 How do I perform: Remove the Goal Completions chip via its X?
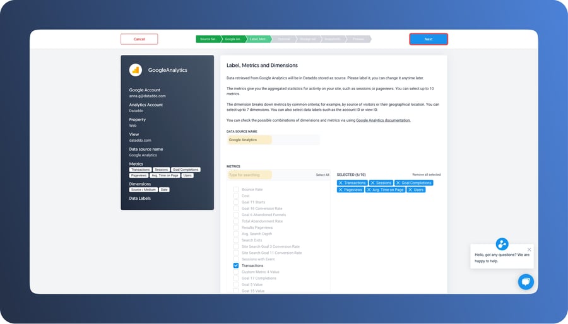pos(398,183)
